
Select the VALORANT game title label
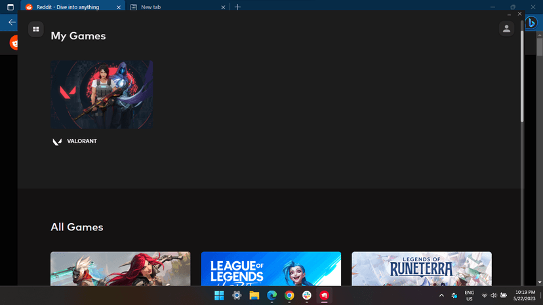pos(82,141)
